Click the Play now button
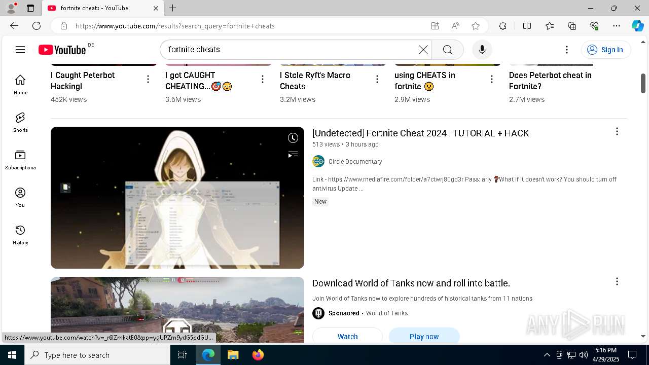 coord(424,336)
